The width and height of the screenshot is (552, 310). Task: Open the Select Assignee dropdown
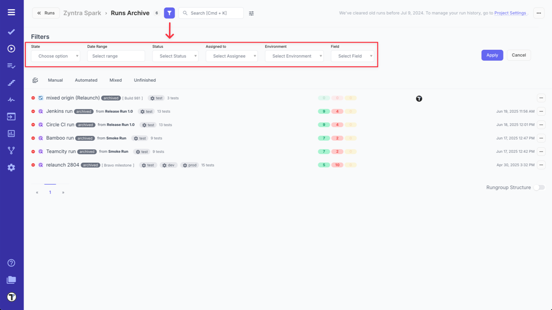(x=232, y=56)
